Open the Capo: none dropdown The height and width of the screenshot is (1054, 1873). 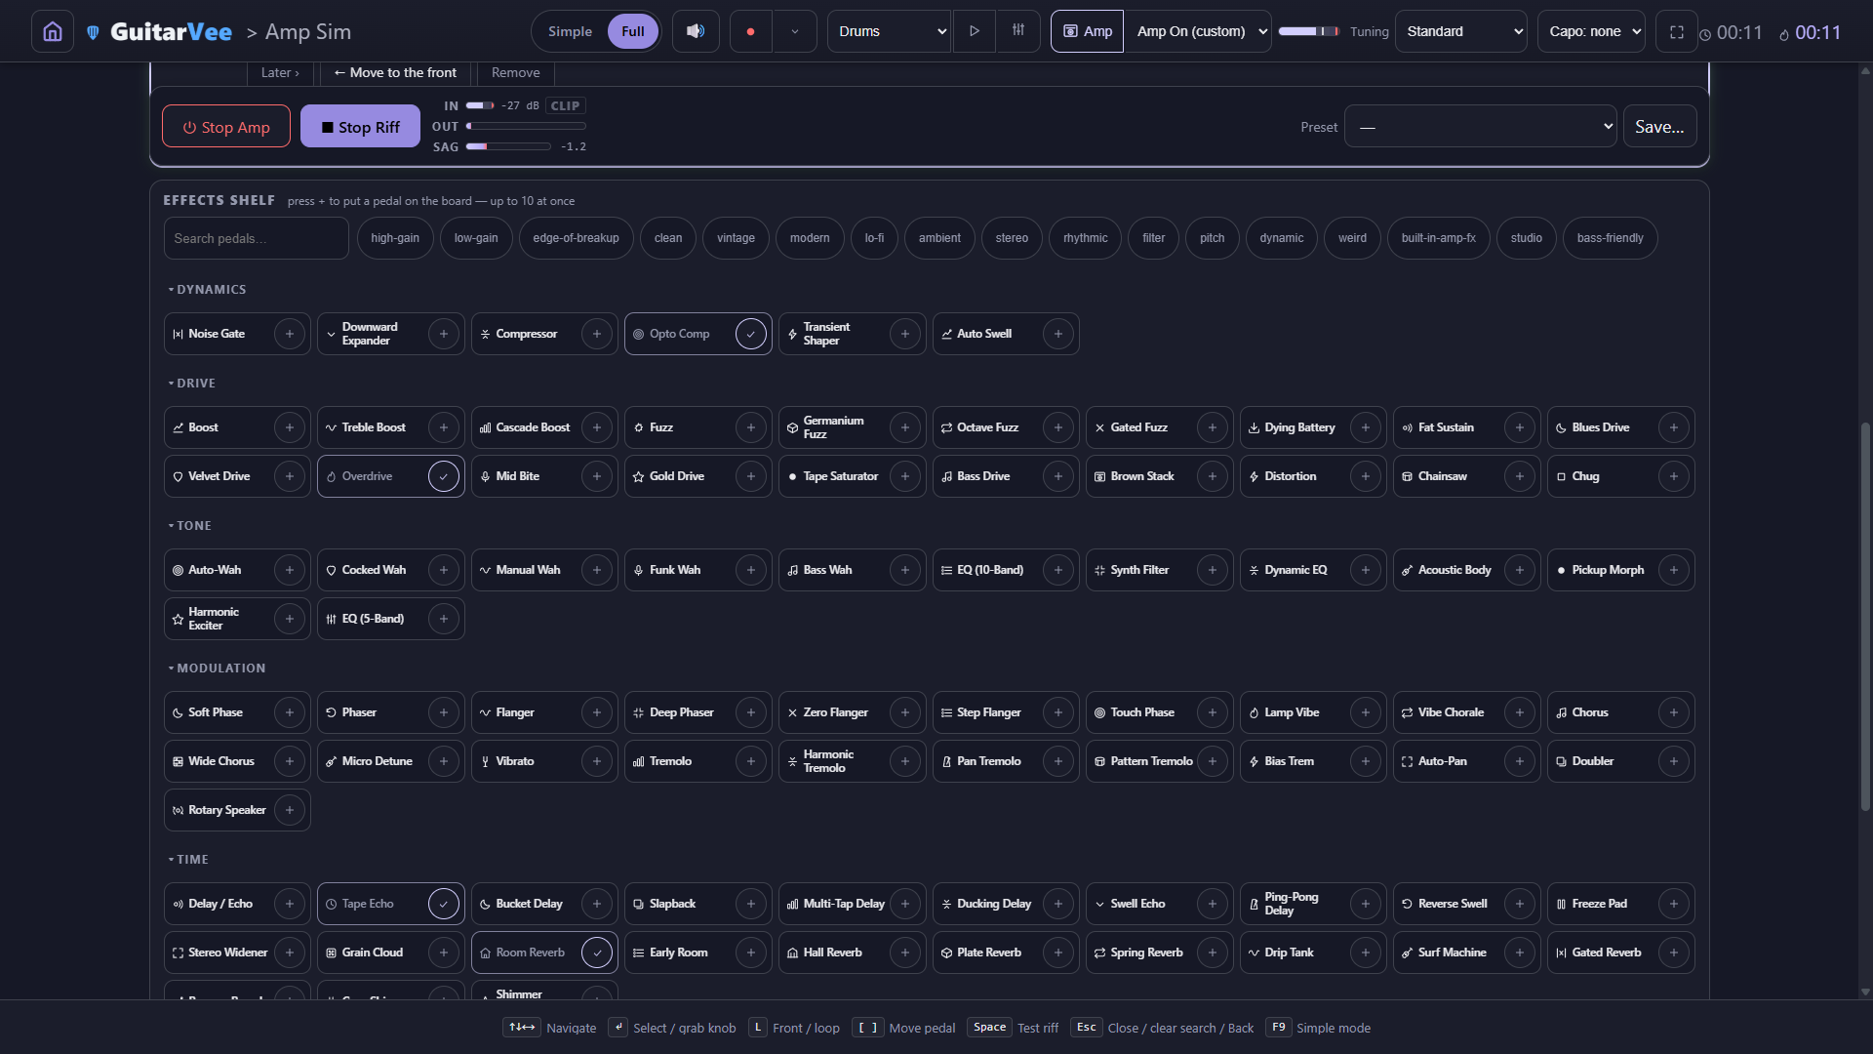1591,31
